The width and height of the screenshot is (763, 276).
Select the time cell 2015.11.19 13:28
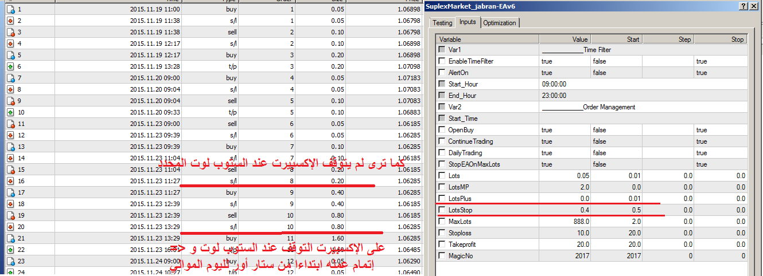(155, 66)
